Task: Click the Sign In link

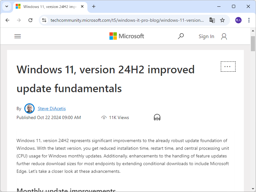Action: pos(206,36)
